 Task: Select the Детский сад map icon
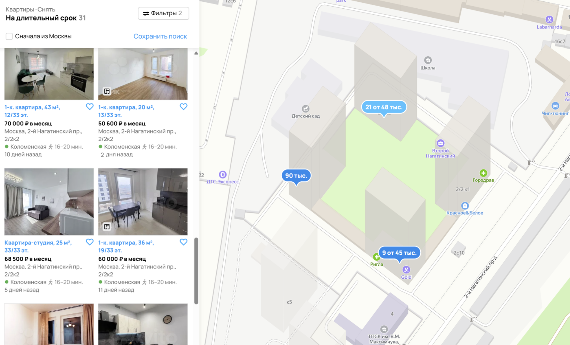click(x=305, y=109)
